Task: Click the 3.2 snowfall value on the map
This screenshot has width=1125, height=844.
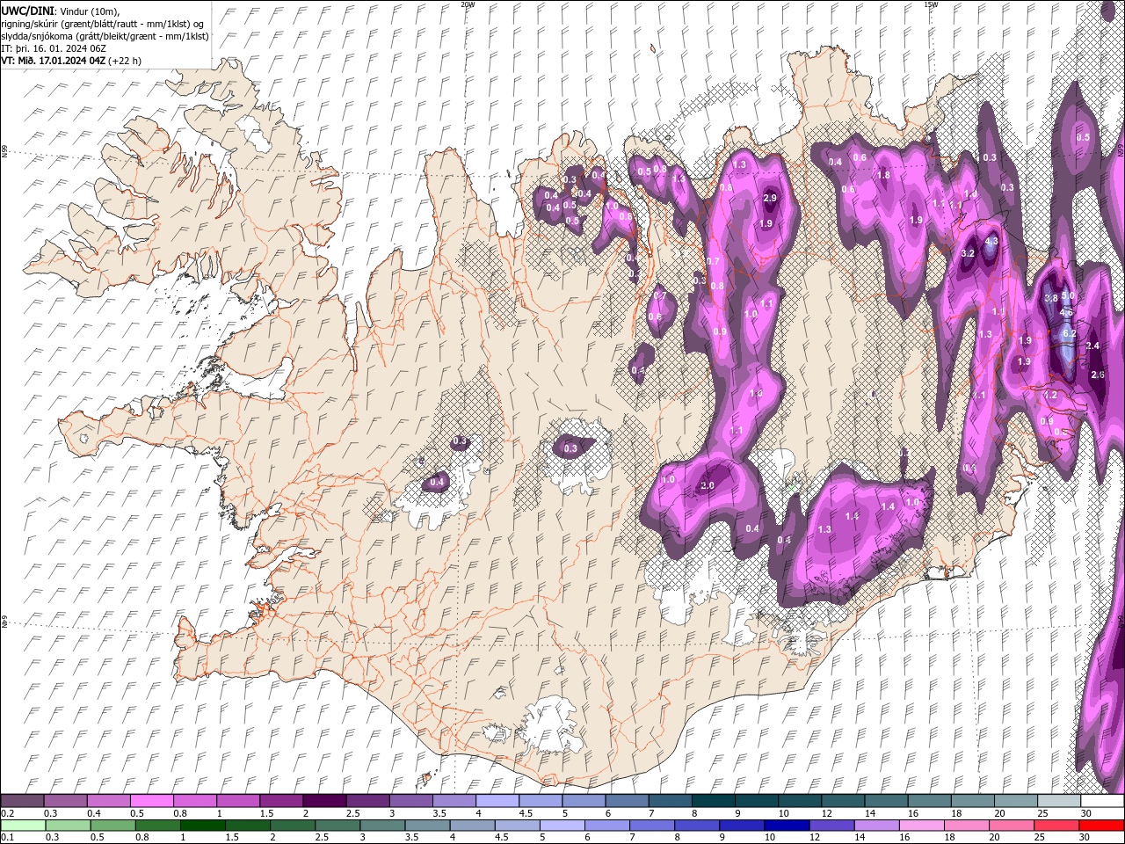Action: [969, 253]
